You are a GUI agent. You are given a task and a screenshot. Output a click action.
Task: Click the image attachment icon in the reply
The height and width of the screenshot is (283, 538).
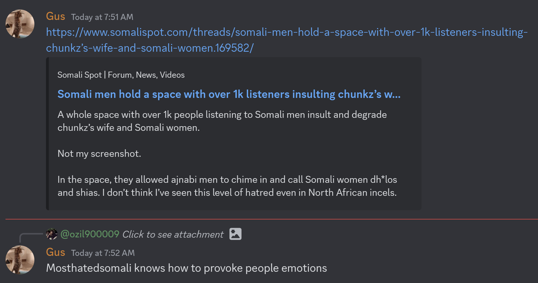point(235,234)
